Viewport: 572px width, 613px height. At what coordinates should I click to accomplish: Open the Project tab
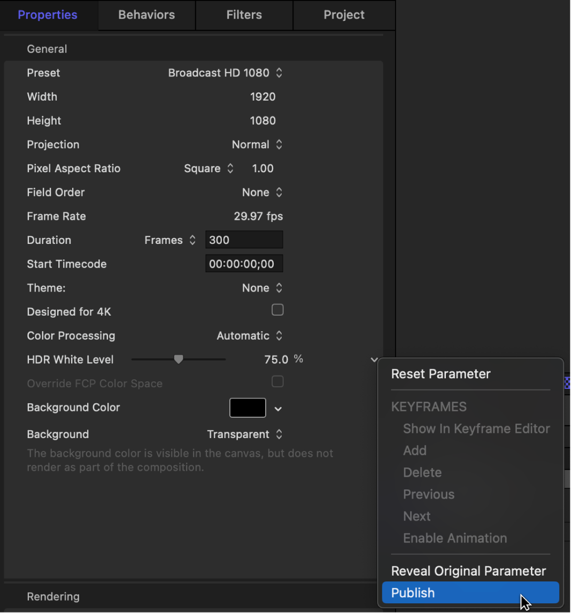344,15
